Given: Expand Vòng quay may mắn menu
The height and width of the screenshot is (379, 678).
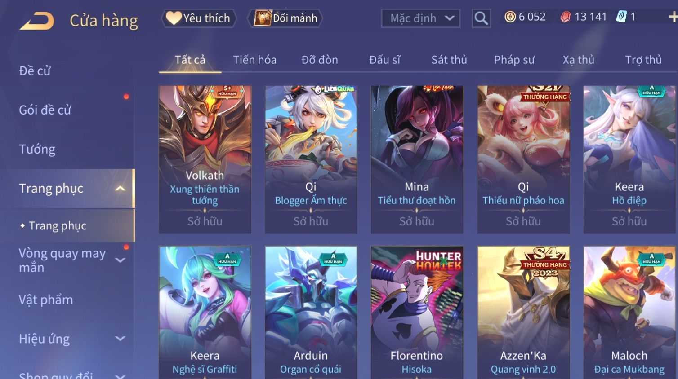Looking at the screenshot, I should [x=120, y=260].
